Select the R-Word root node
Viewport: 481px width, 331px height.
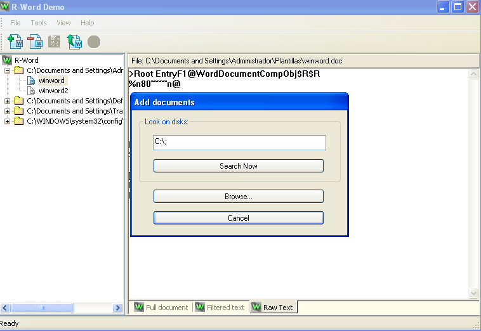[27, 60]
